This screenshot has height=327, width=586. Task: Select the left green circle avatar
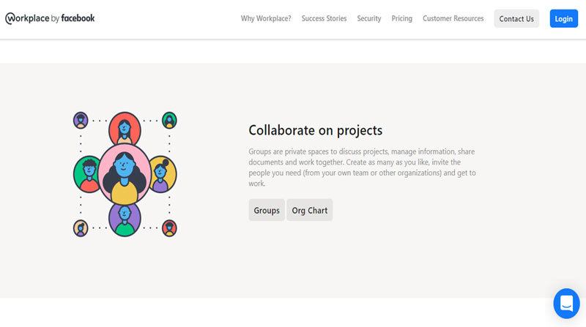pyautogui.click(x=89, y=173)
